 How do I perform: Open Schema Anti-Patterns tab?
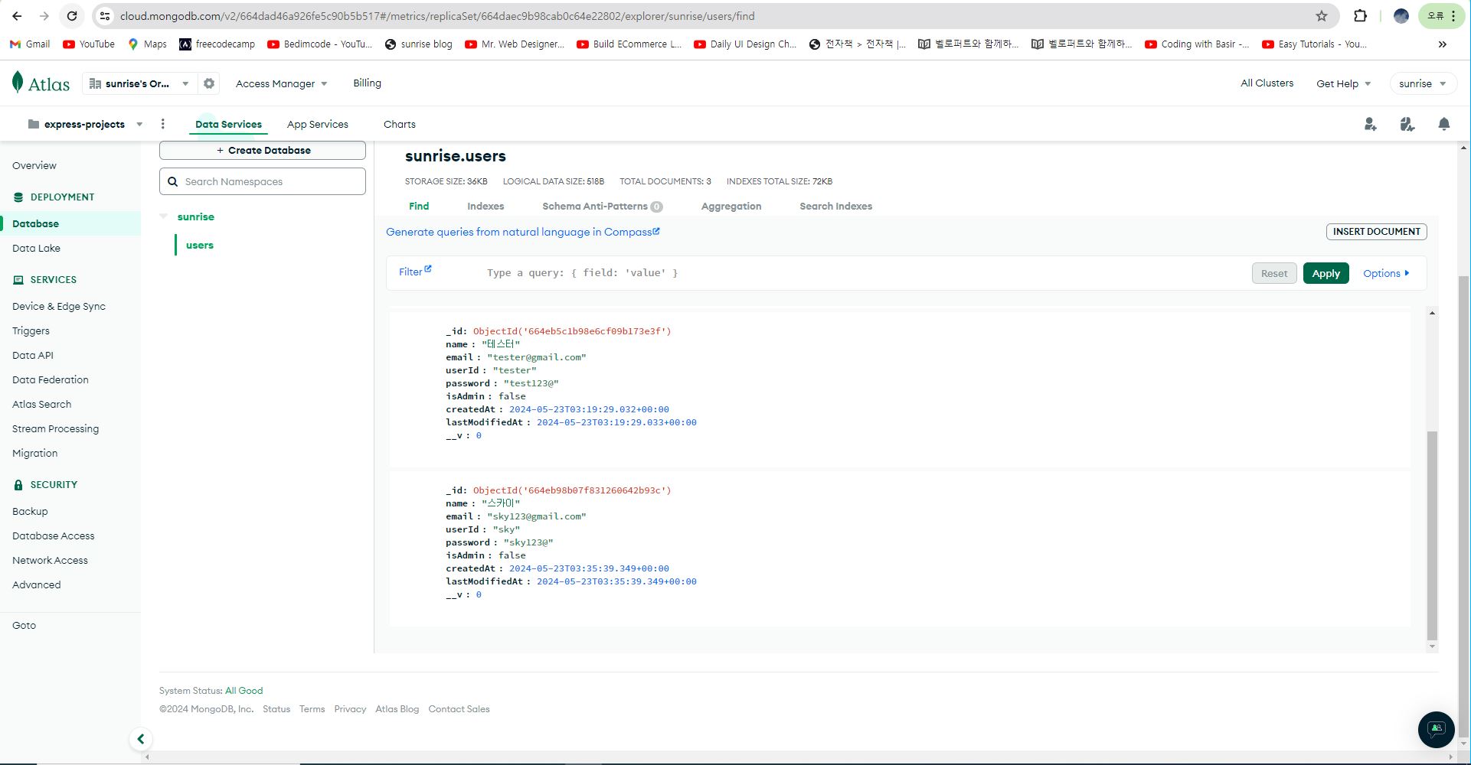602,206
